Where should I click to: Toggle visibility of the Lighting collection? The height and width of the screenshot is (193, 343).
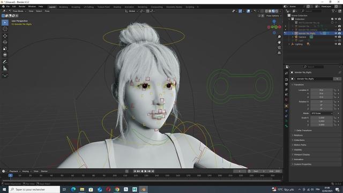click(x=336, y=44)
